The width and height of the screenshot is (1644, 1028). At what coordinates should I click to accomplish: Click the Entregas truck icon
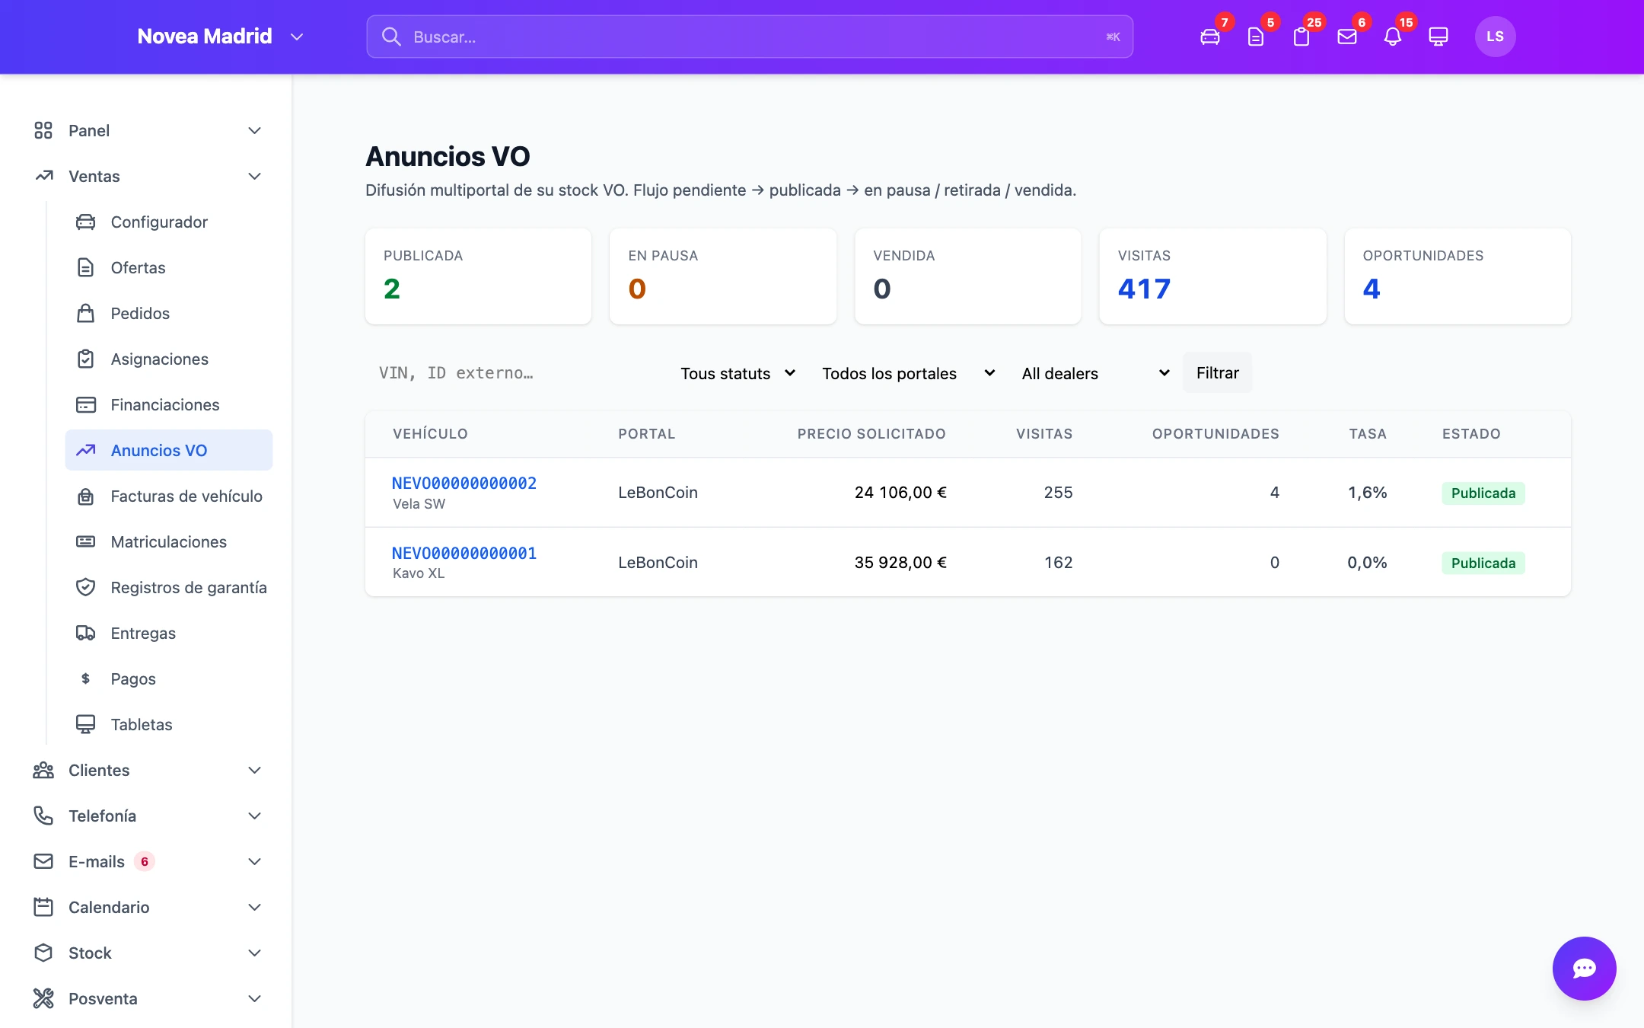pyautogui.click(x=86, y=633)
